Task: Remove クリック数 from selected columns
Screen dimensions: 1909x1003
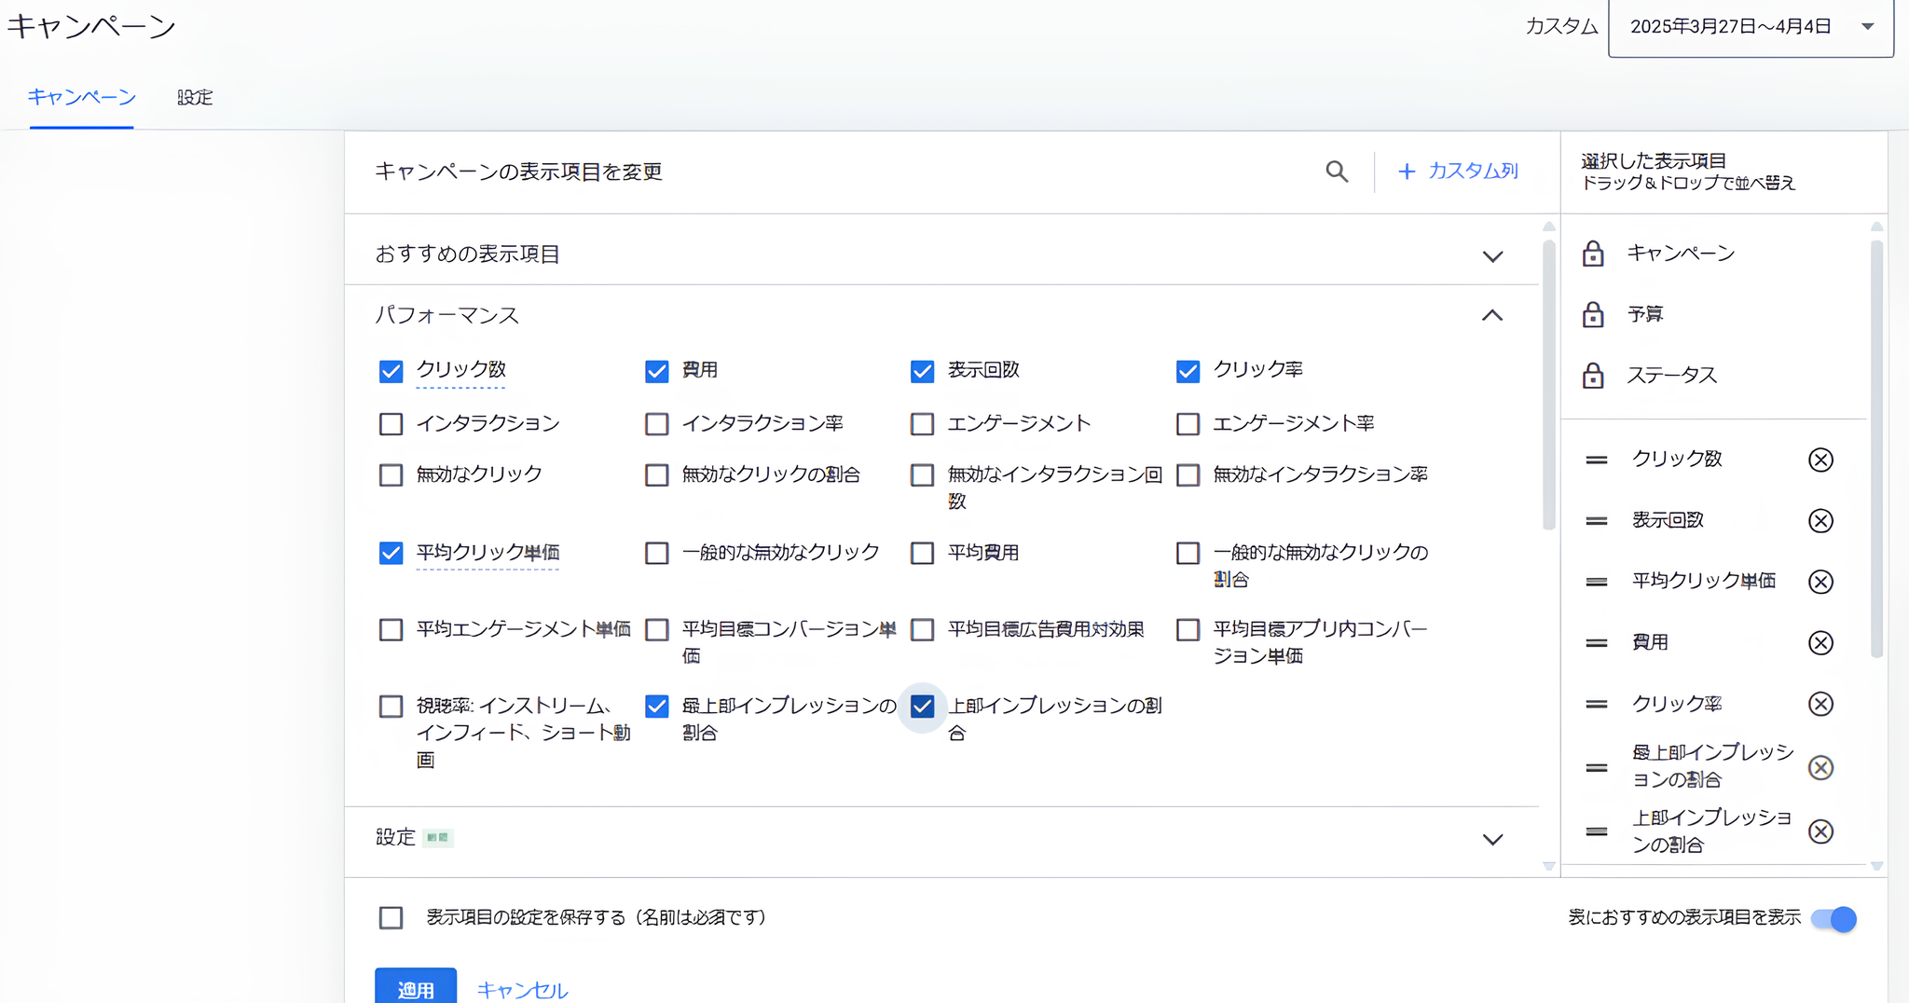Action: pyautogui.click(x=1820, y=459)
